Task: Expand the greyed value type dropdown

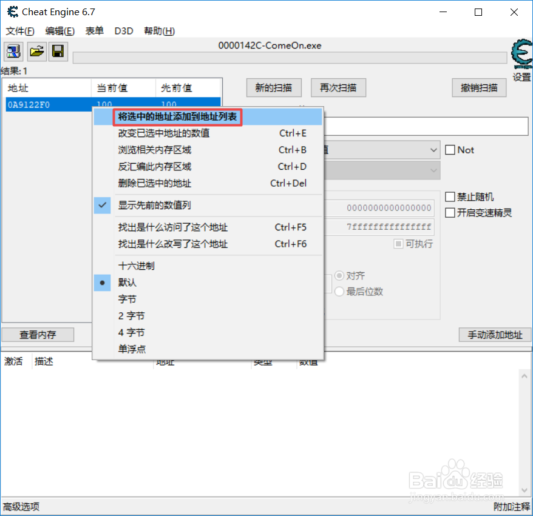Action: point(433,170)
